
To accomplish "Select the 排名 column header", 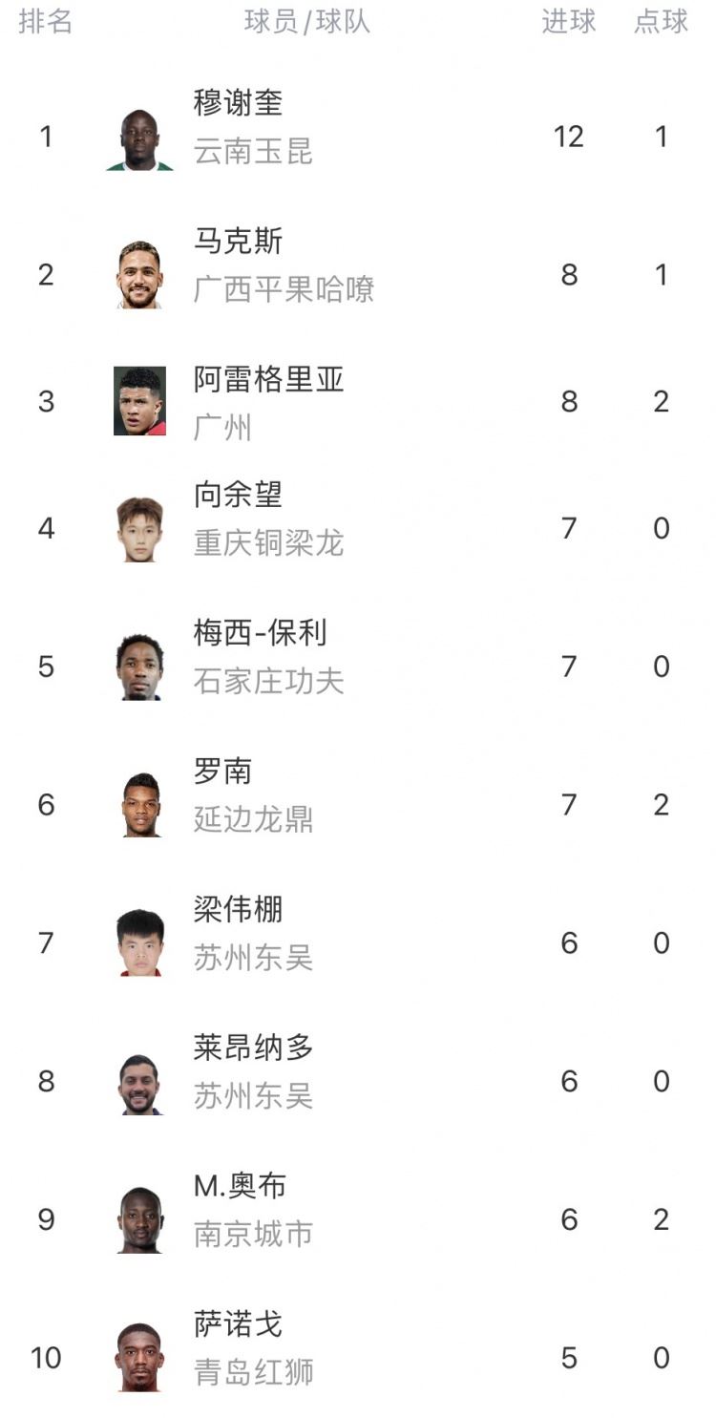I will click(46, 22).
